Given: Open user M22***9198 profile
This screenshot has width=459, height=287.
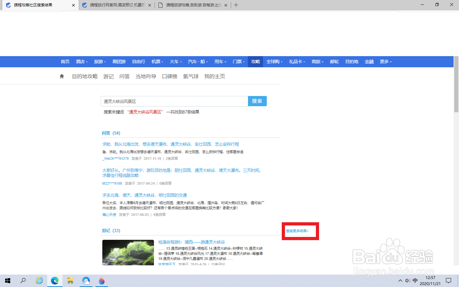Looking at the screenshot, I should click(112, 183).
